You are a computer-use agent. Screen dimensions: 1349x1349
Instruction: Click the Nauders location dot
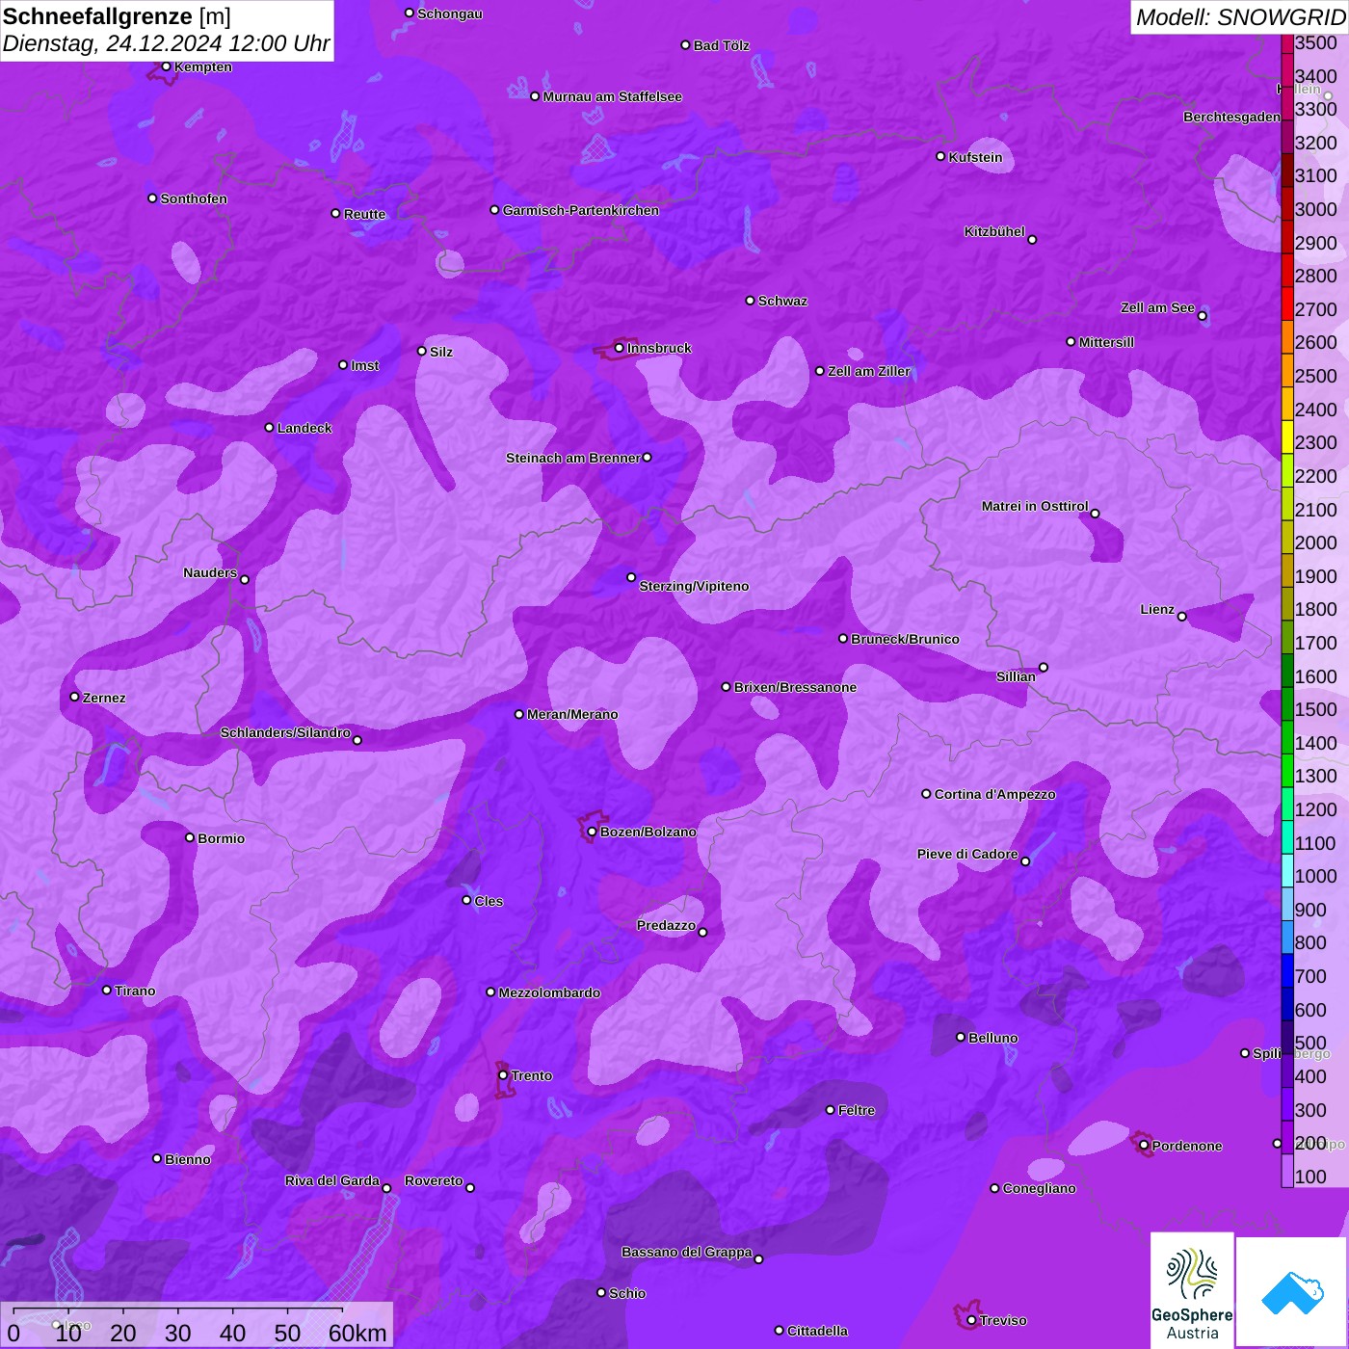(245, 579)
